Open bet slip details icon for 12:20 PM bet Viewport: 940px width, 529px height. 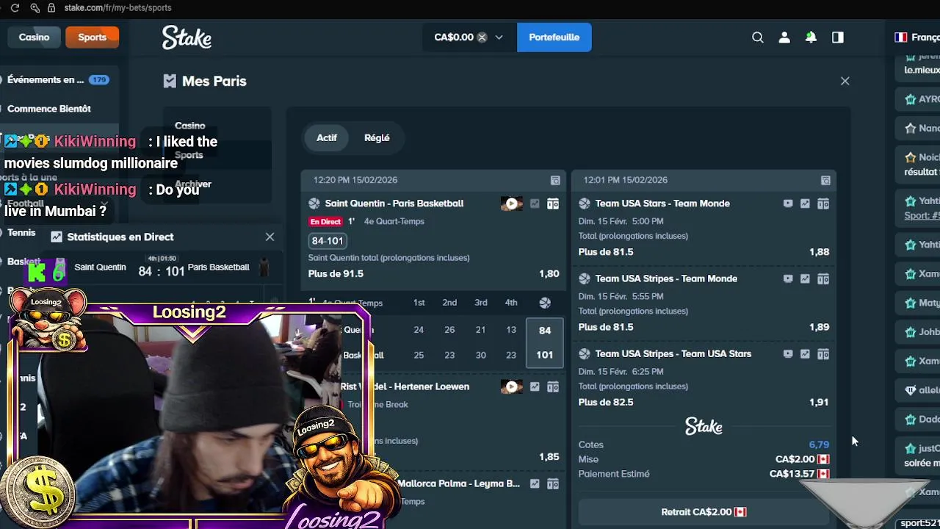pos(555,180)
